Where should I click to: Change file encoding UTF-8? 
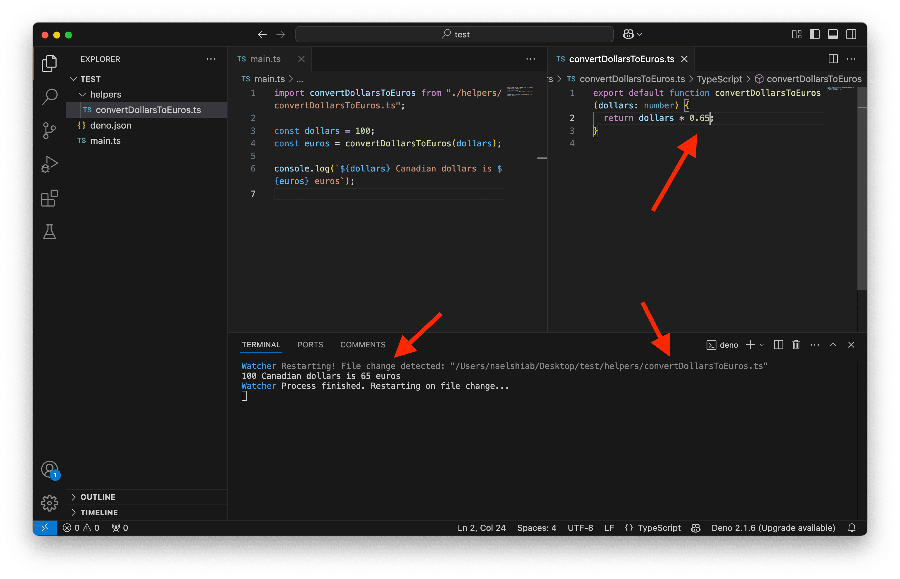[580, 528]
